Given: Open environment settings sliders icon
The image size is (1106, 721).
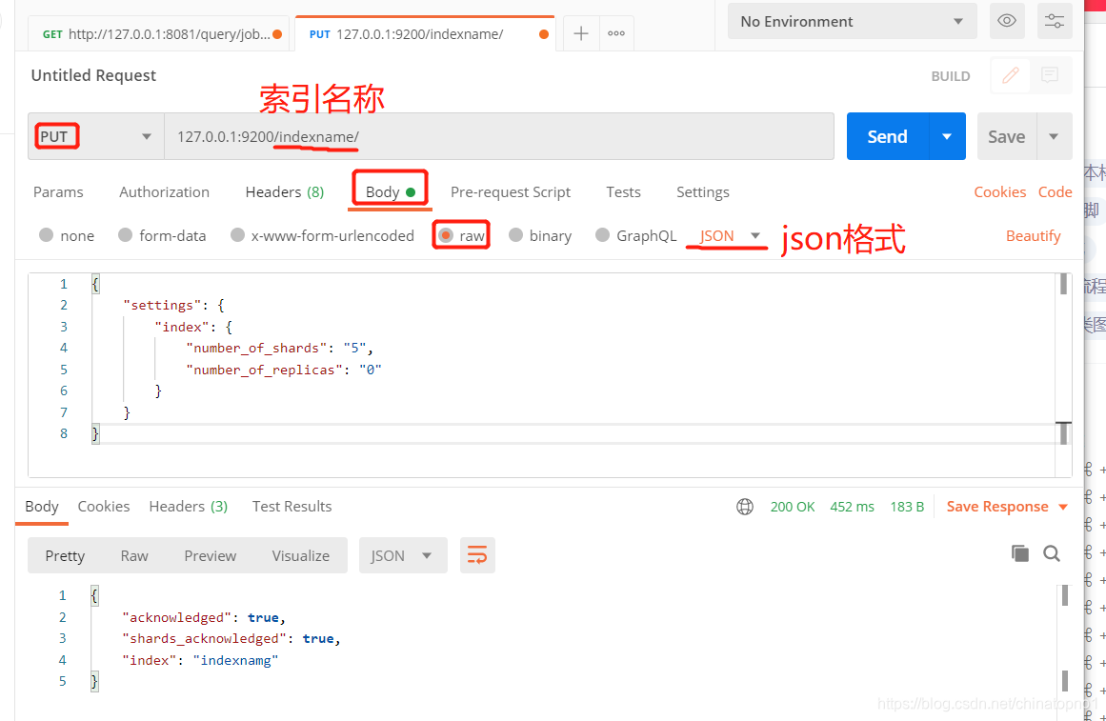Looking at the screenshot, I should 1054,20.
